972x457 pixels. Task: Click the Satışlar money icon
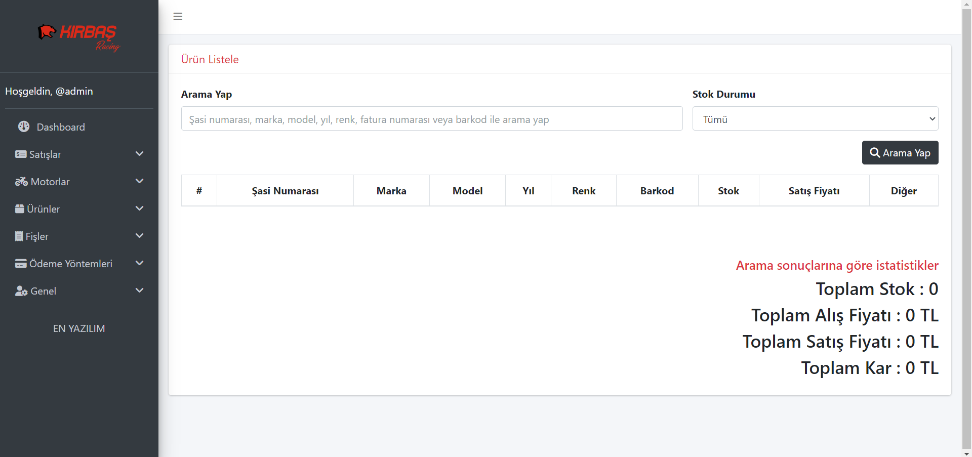21,154
